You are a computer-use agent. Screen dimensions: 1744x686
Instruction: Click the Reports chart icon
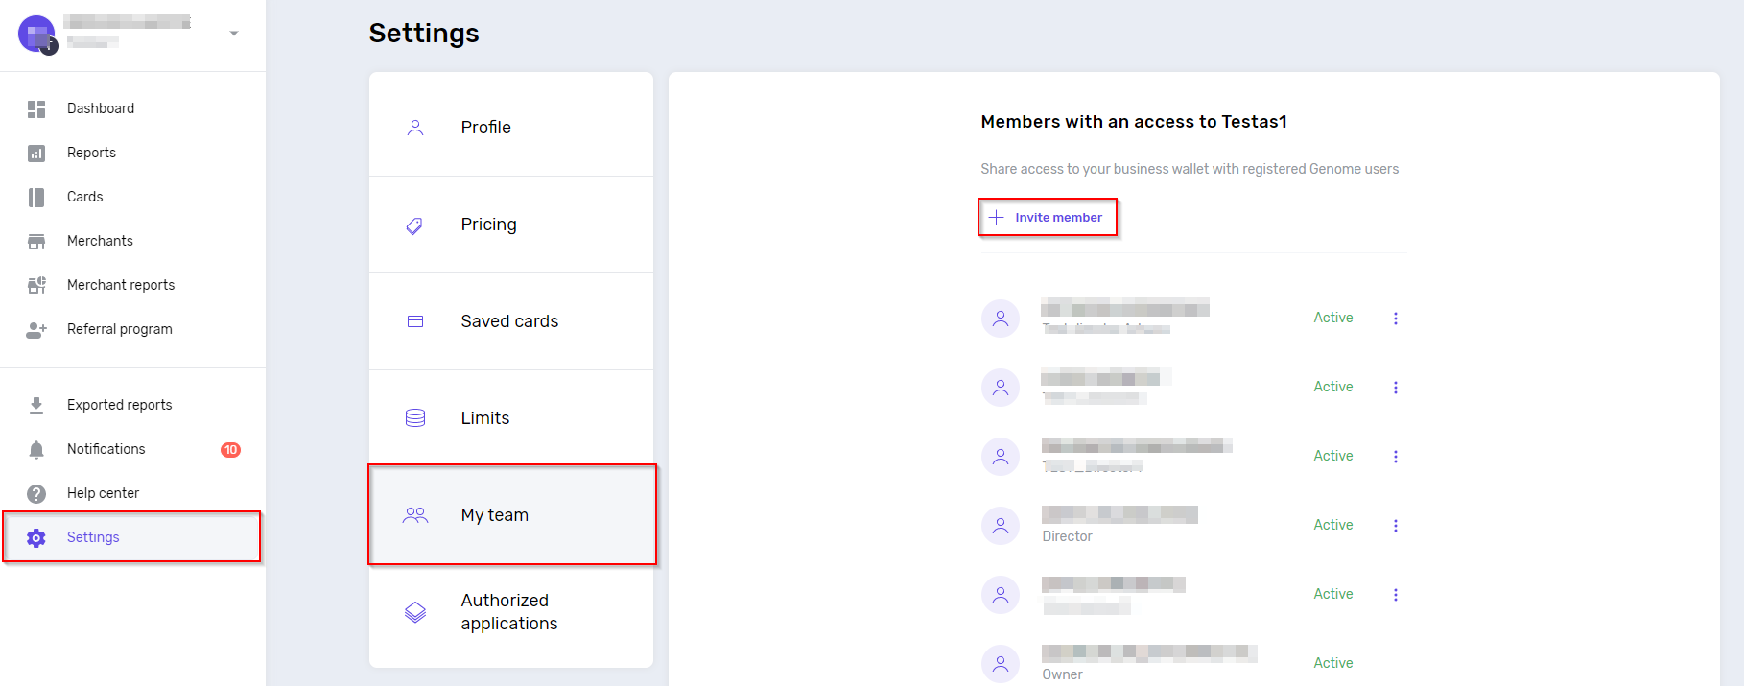click(36, 154)
